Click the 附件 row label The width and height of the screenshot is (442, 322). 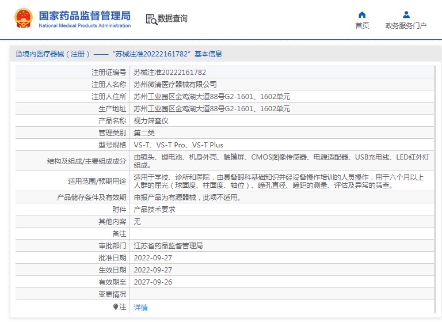119,210
